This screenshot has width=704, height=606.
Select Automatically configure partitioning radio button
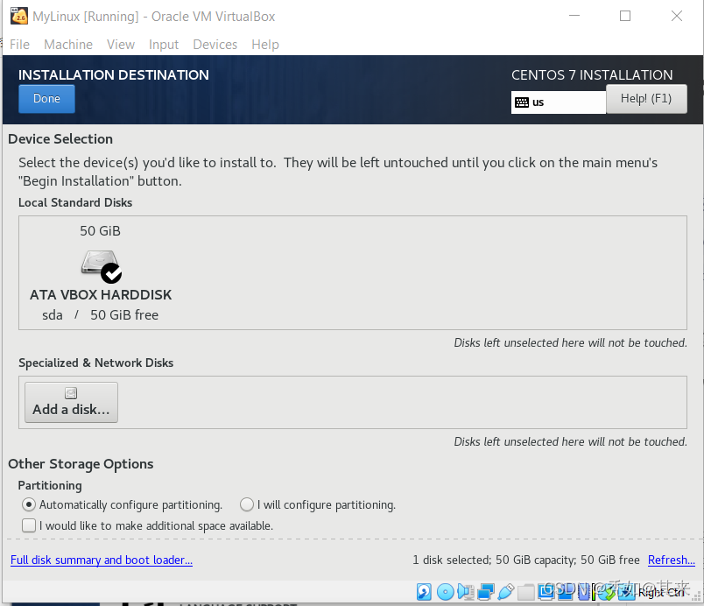click(29, 504)
